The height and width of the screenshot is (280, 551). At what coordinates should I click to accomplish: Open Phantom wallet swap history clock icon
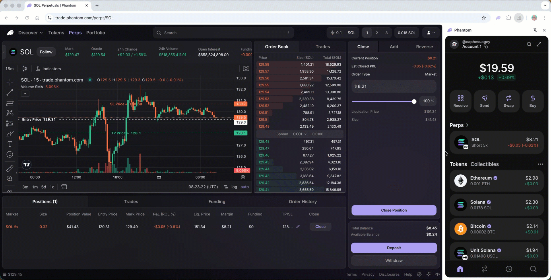coord(509,269)
